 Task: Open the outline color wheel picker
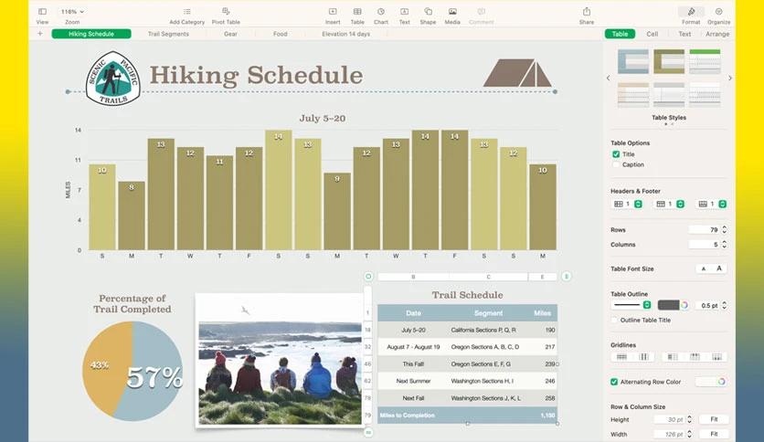click(x=684, y=305)
